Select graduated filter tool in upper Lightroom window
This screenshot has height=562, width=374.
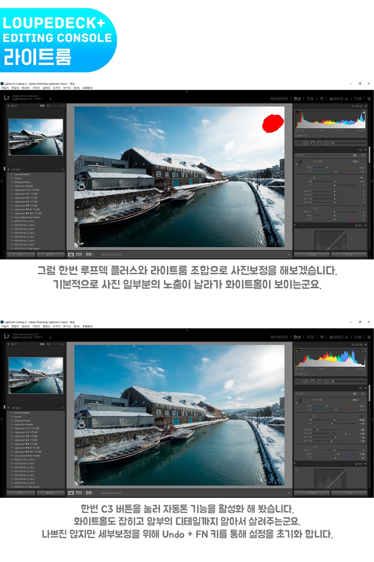(x=319, y=143)
